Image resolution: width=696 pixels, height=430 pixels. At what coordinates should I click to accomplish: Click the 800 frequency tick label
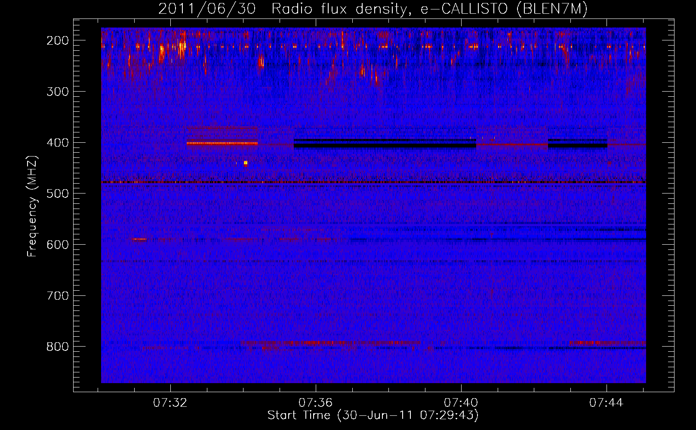[x=57, y=347]
